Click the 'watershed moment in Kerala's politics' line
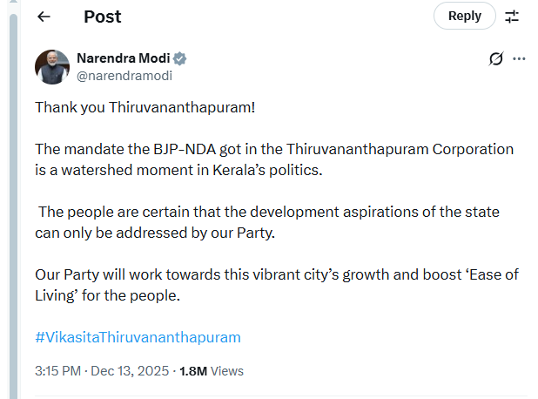 click(178, 169)
